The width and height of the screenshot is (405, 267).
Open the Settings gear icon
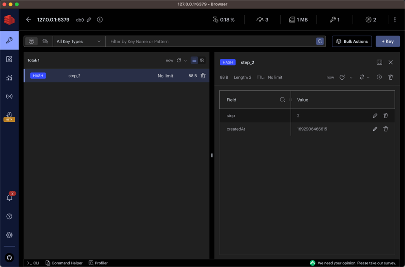(9, 235)
